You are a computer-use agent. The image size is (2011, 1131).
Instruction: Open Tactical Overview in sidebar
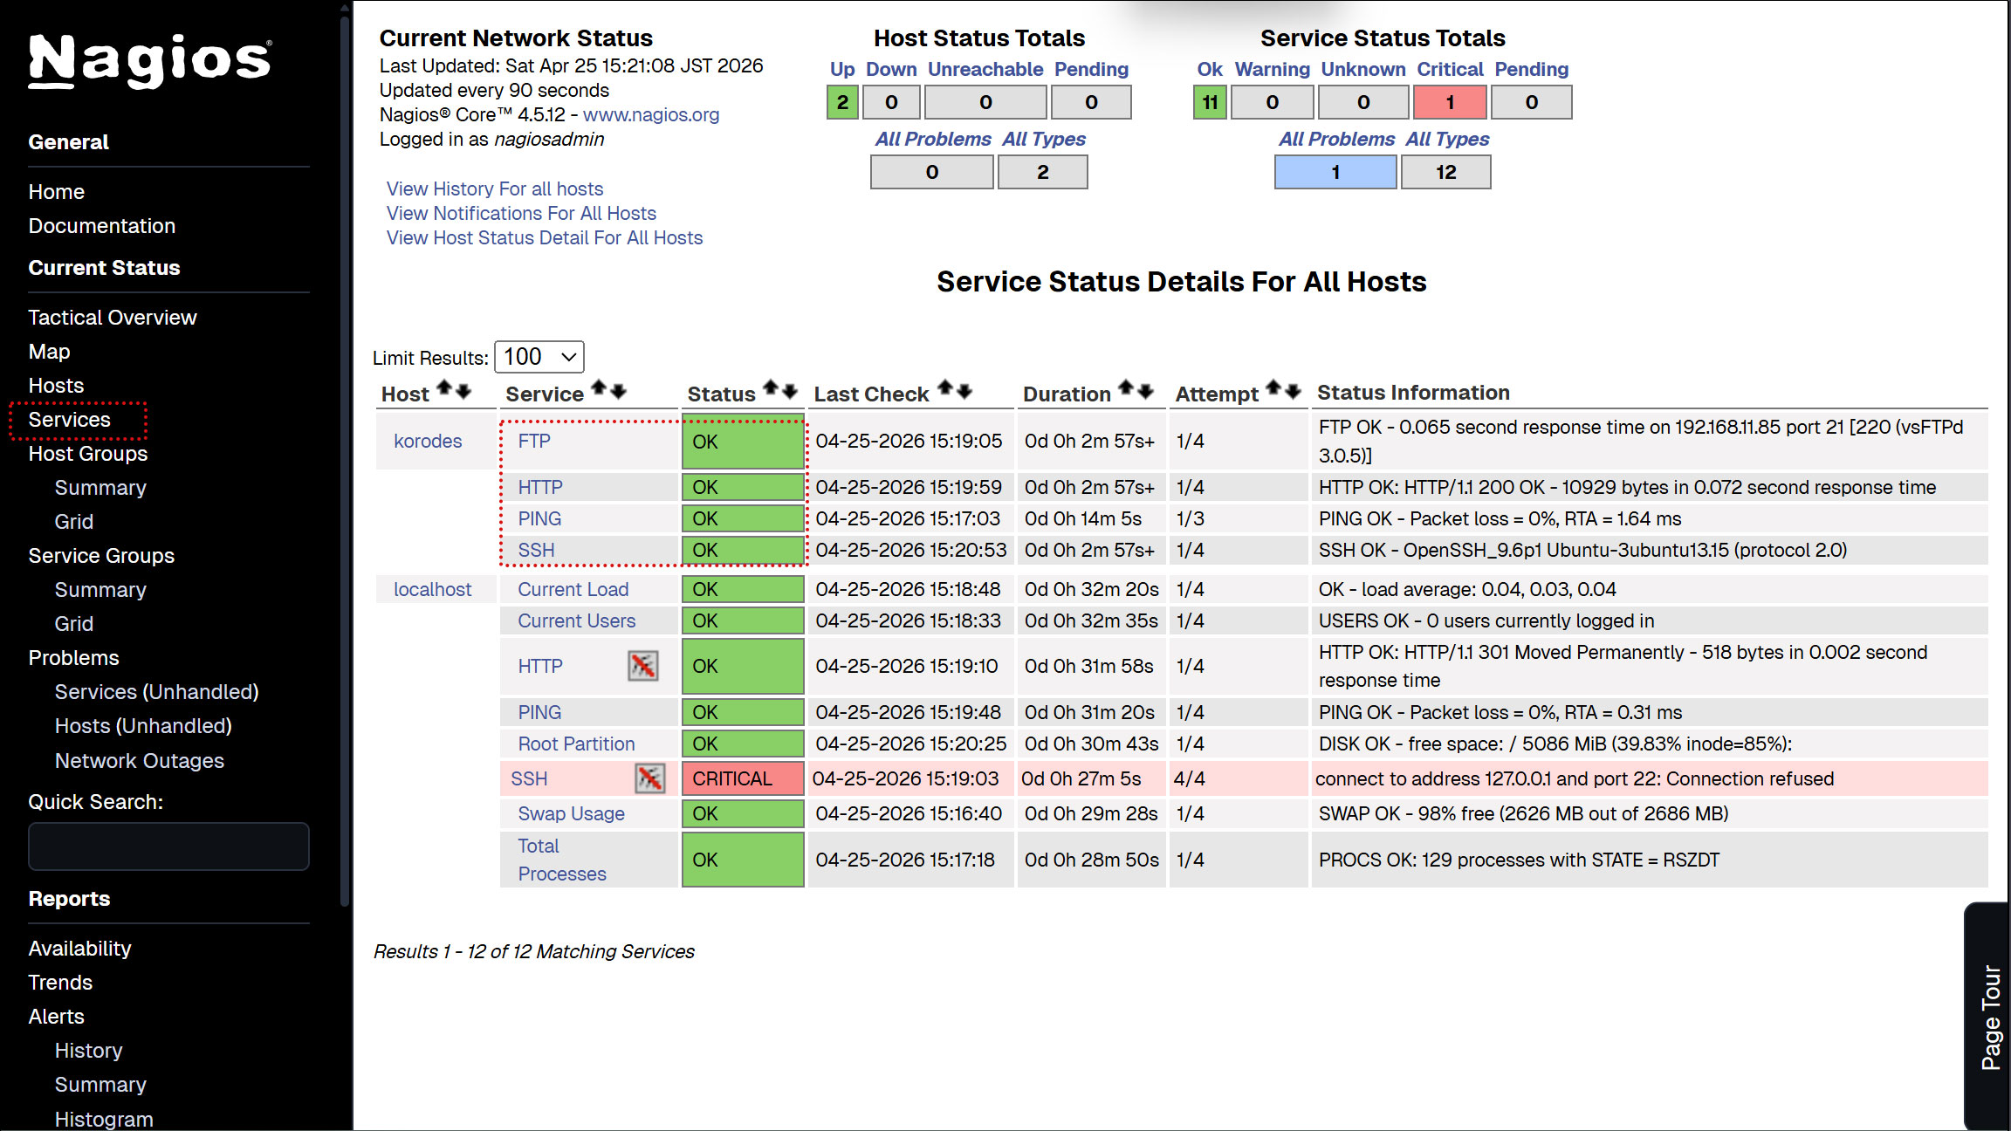[112, 317]
